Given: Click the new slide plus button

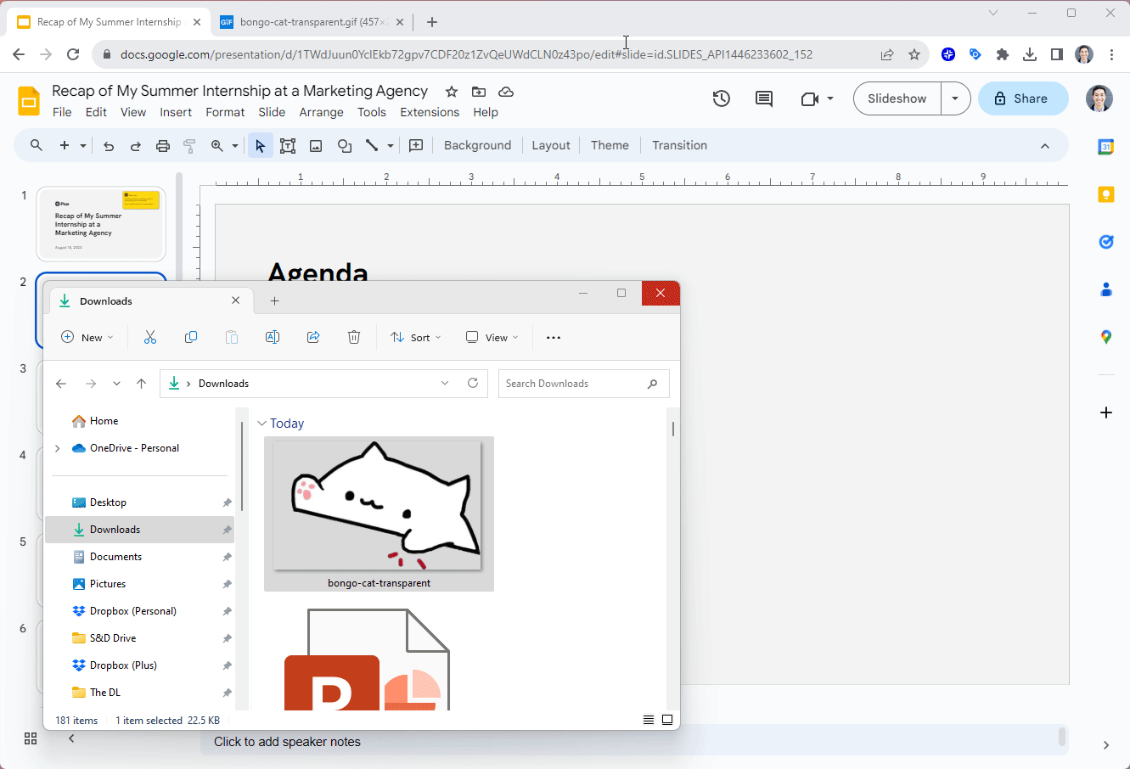Looking at the screenshot, I should click(65, 146).
